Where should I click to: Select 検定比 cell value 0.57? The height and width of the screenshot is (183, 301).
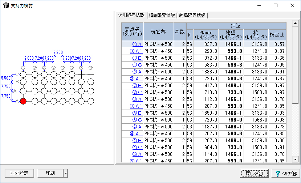277,44
